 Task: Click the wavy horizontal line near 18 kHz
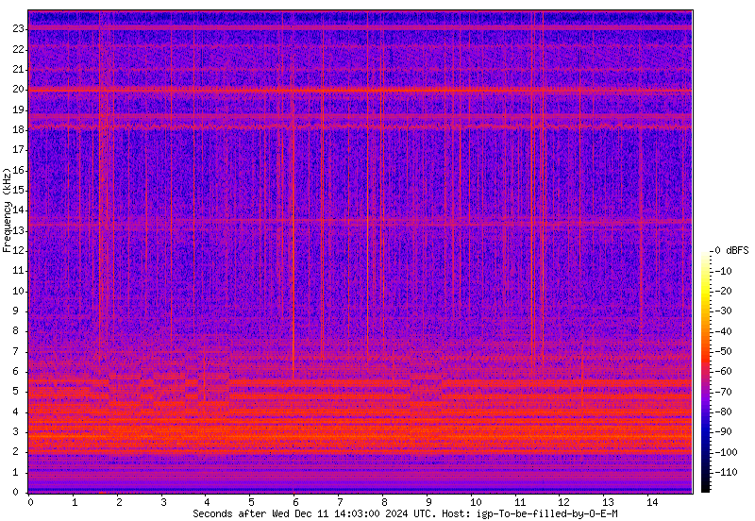(359, 125)
